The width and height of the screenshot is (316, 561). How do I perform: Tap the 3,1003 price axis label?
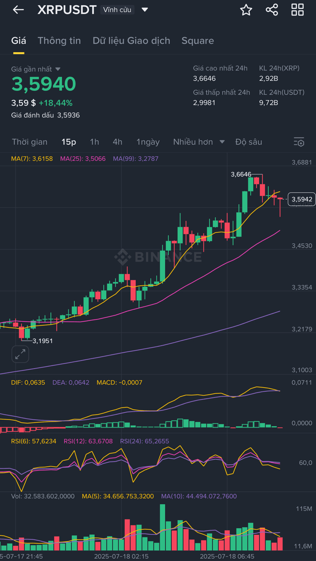302,370
